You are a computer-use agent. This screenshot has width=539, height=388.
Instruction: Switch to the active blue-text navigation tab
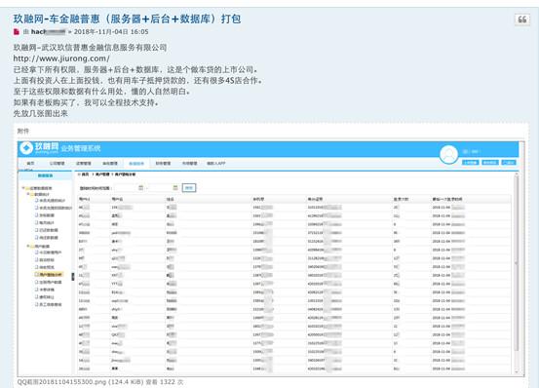(136, 163)
